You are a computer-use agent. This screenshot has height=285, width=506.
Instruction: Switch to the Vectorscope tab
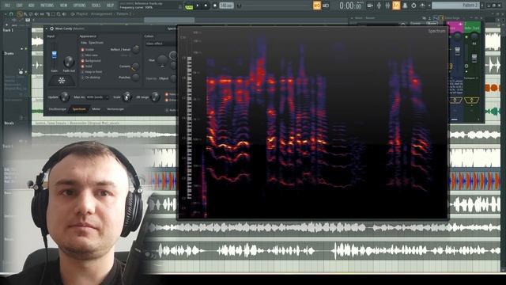(x=115, y=109)
